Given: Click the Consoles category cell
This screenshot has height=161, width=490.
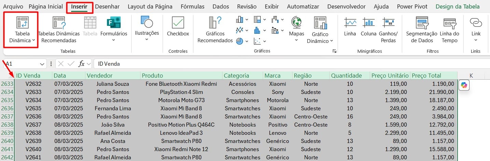Looking at the screenshot, I should tap(243, 92).
